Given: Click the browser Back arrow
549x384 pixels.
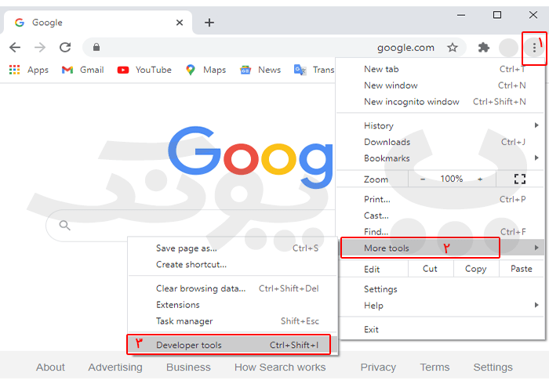Looking at the screenshot, I should (15, 47).
